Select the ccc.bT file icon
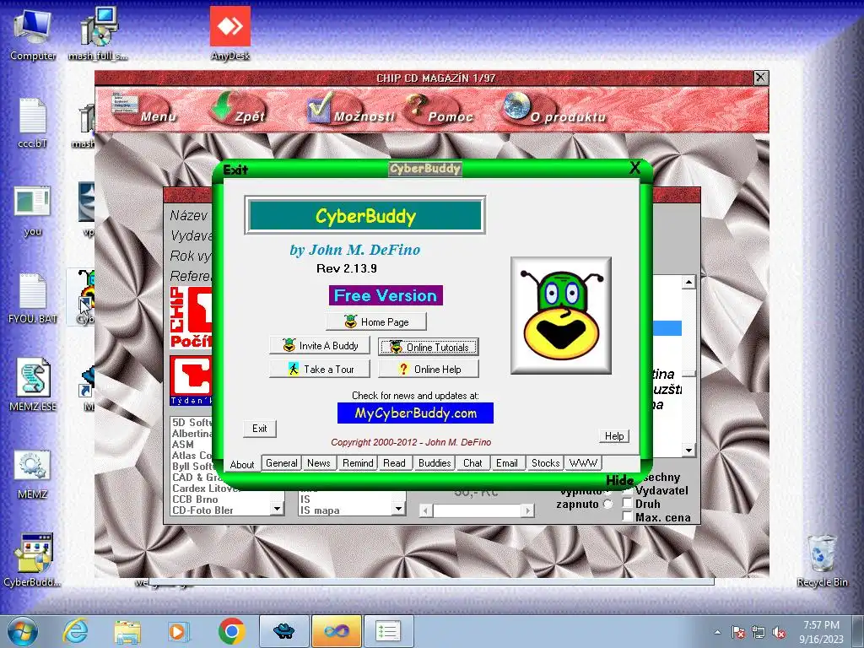The height and width of the screenshot is (648, 864). tap(33, 123)
